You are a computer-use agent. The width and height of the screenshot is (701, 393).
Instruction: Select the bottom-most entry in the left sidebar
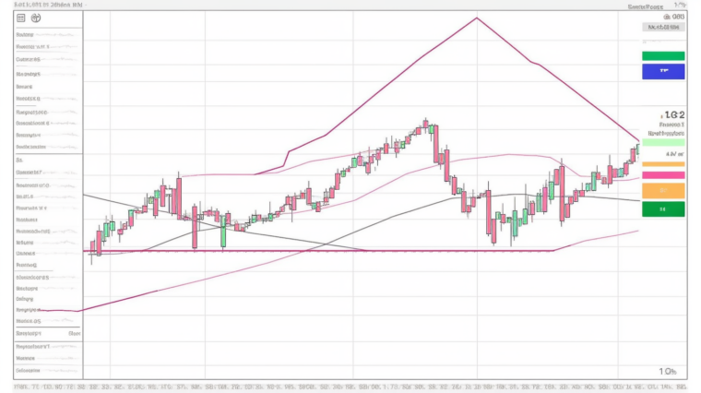click(27, 369)
